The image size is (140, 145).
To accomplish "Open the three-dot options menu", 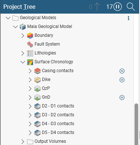I will point(128,18).
